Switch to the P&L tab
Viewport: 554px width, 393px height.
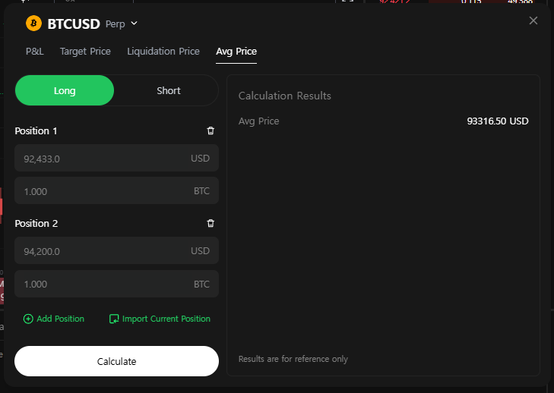click(35, 52)
